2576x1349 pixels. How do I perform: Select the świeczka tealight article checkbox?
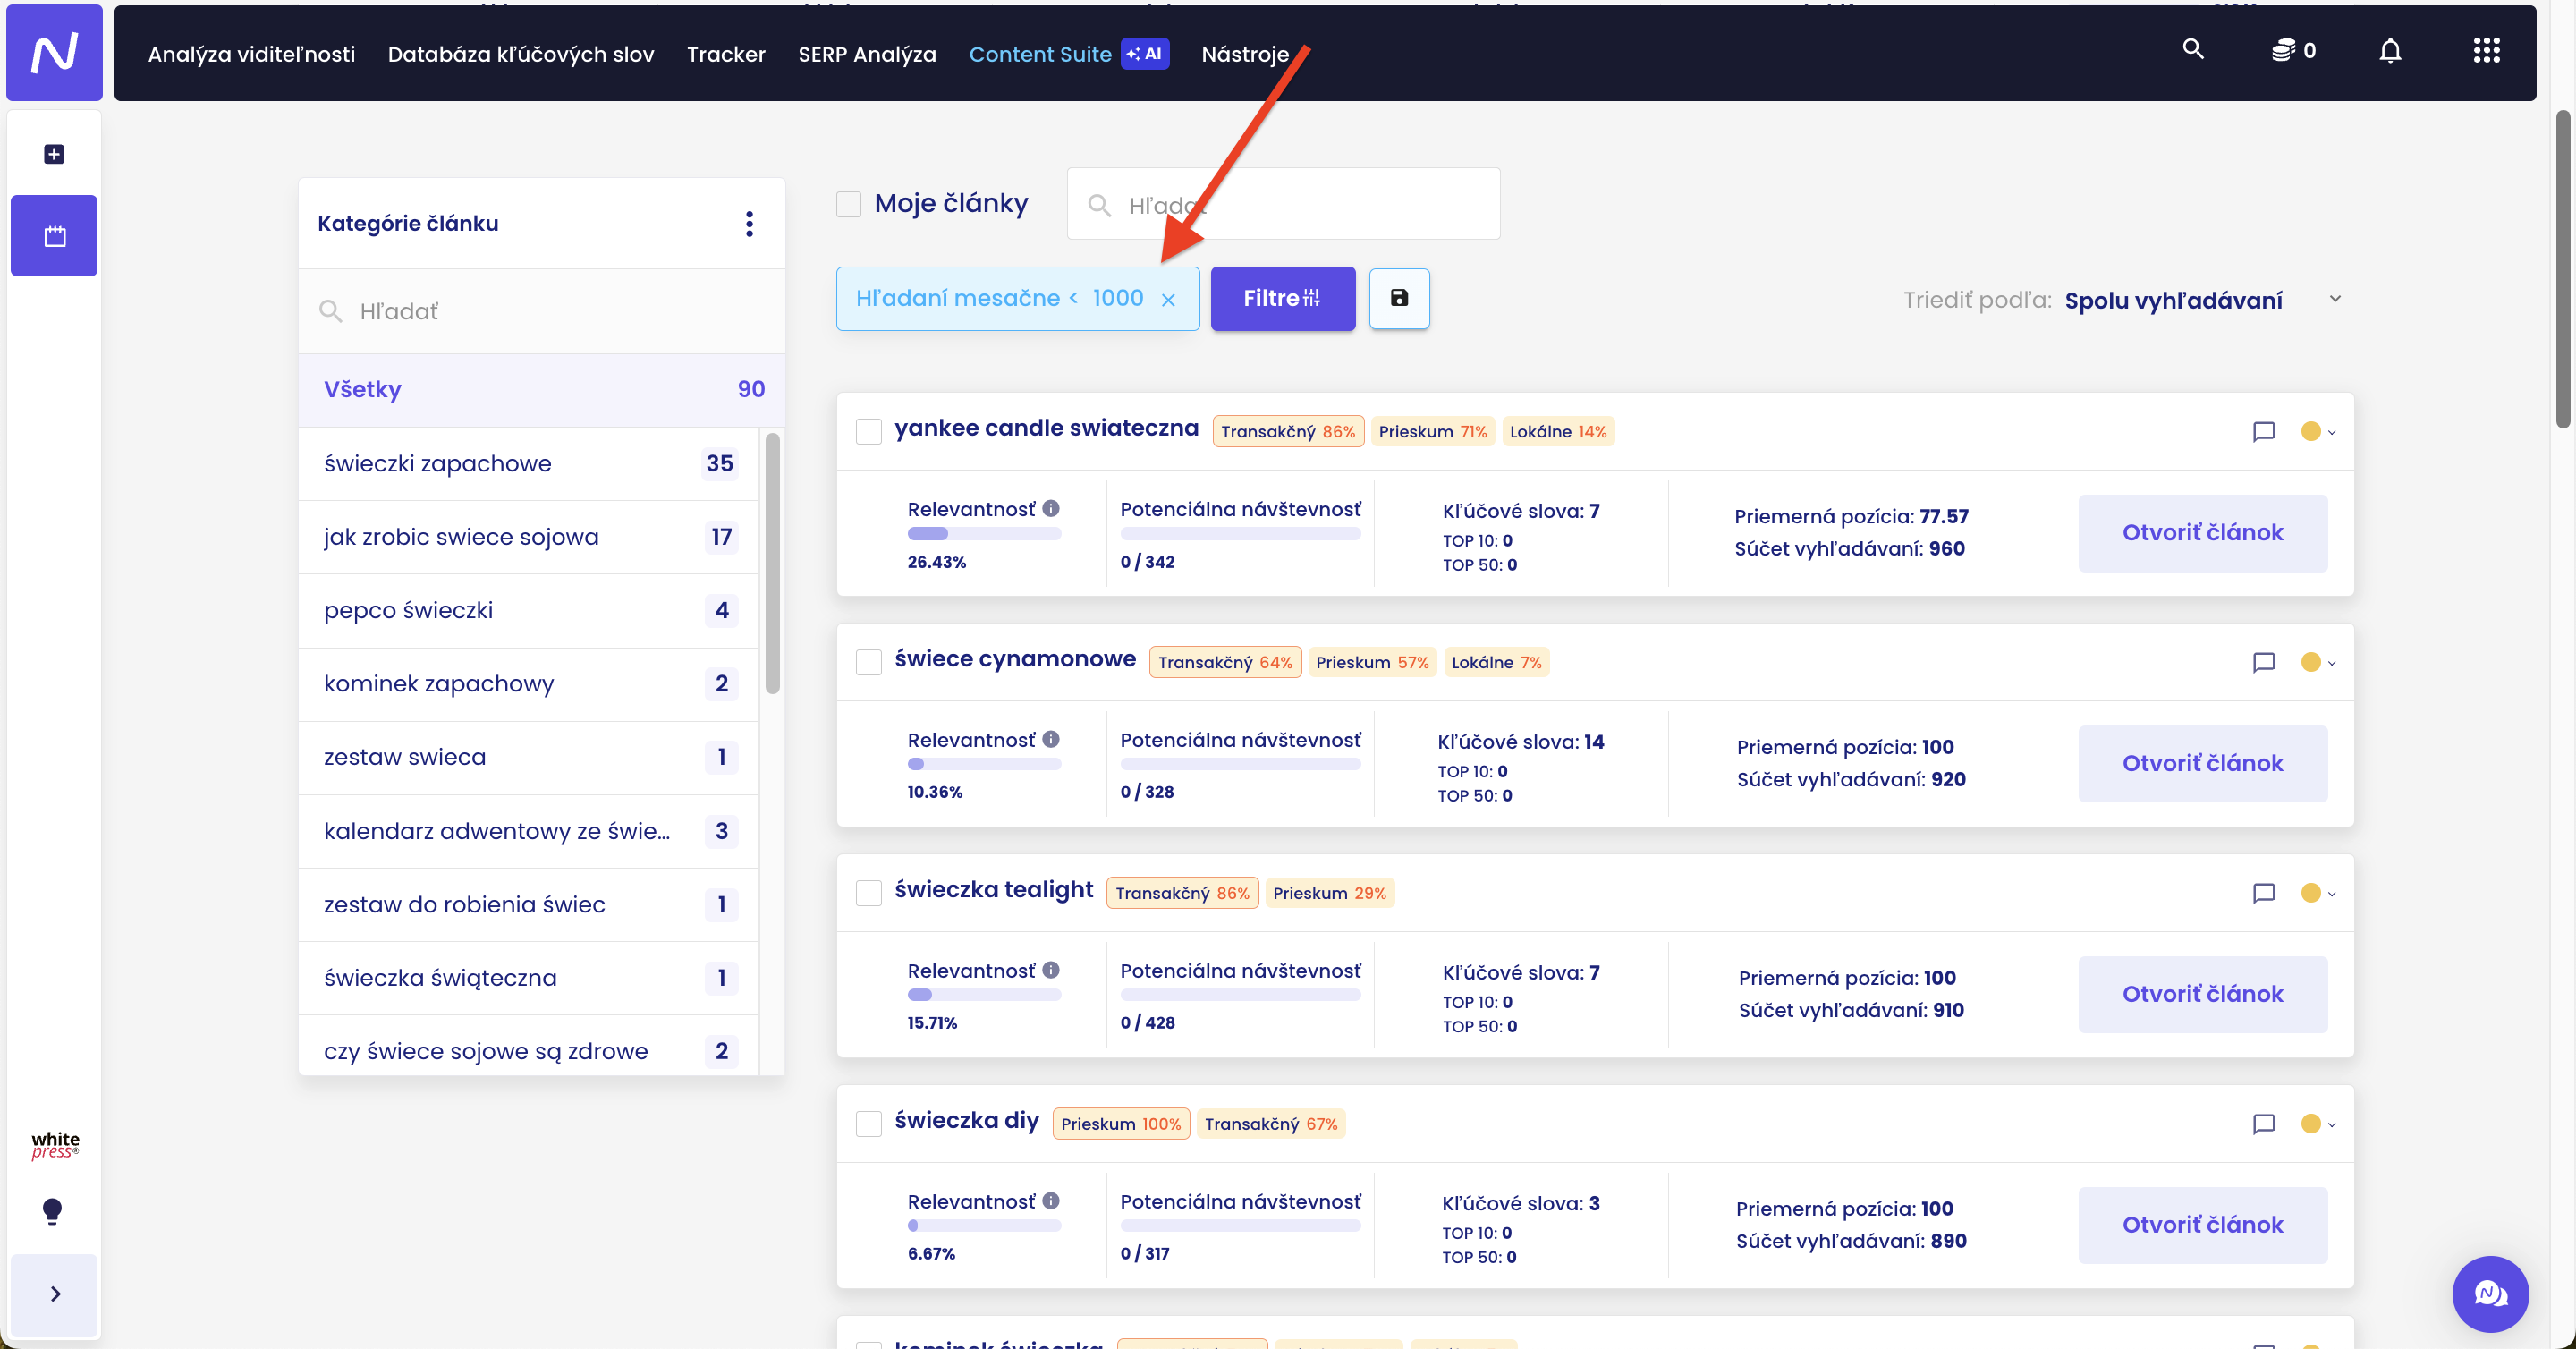pyautogui.click(x=868, y=893)
